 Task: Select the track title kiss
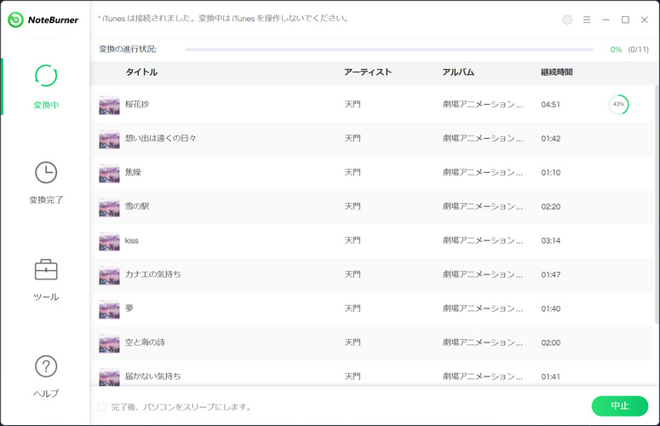[x=132, y=240]
